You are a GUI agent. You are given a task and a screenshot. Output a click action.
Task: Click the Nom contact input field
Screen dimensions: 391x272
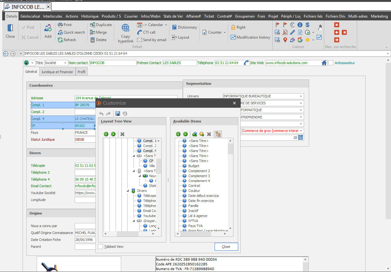pyautogui.click(x=113, y=63)
